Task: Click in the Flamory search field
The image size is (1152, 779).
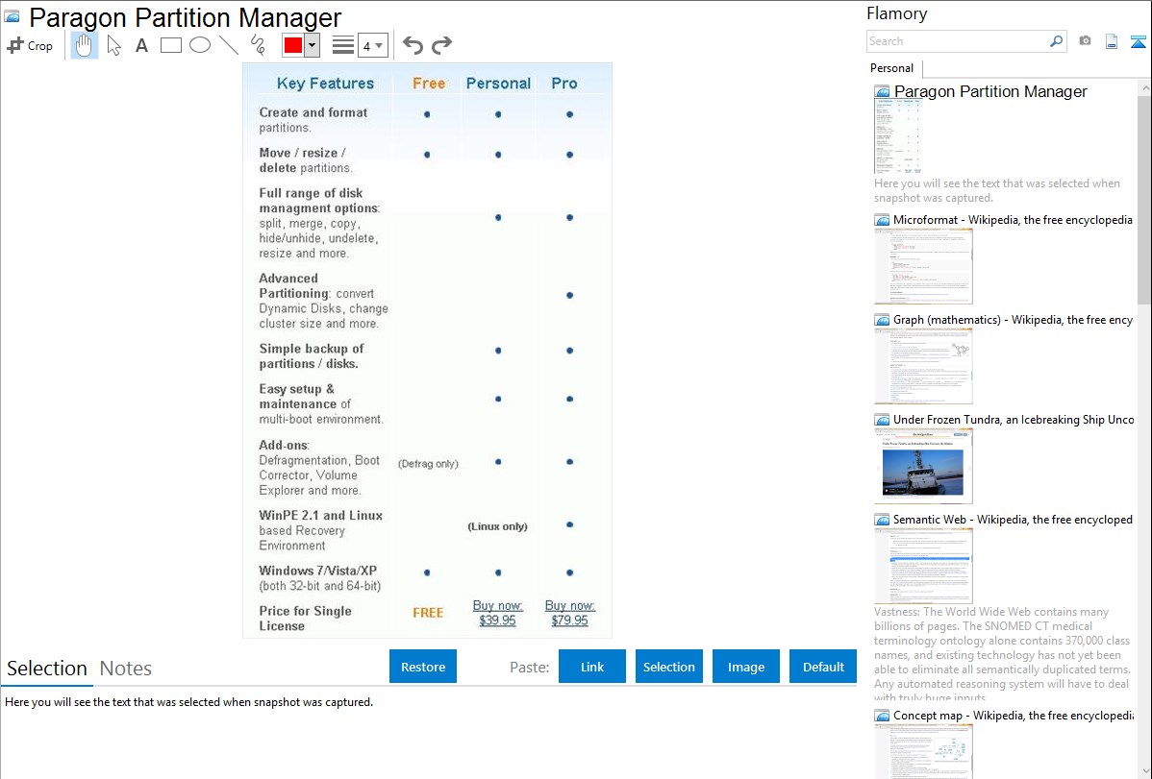Action: (x=958, y=41)
